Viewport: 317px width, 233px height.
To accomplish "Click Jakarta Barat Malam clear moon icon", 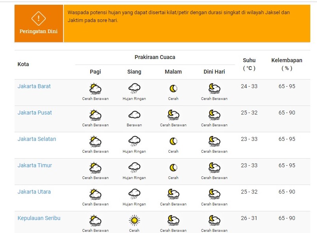I will tap(173, 89).
